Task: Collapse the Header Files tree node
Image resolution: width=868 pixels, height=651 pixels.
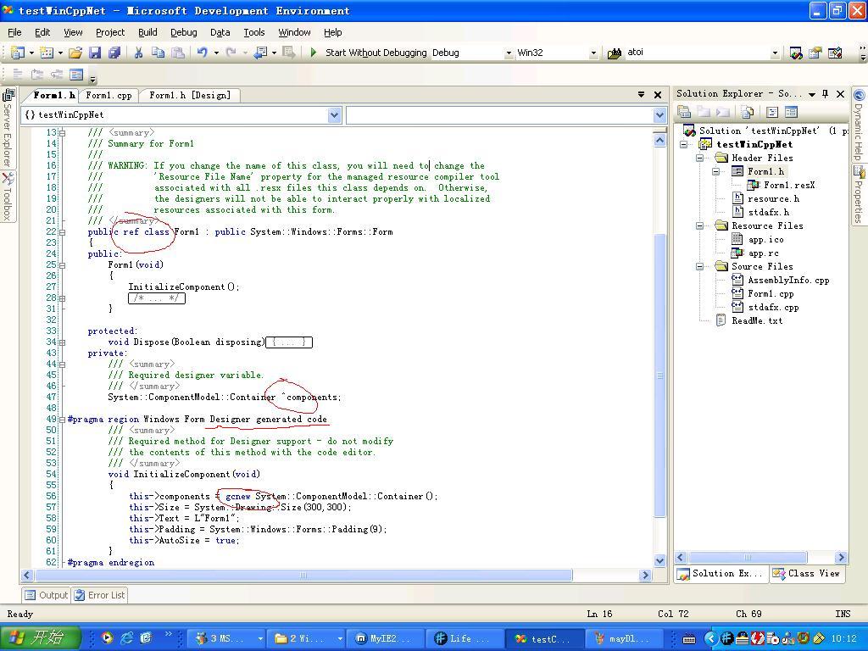Action: click(700, 159)
